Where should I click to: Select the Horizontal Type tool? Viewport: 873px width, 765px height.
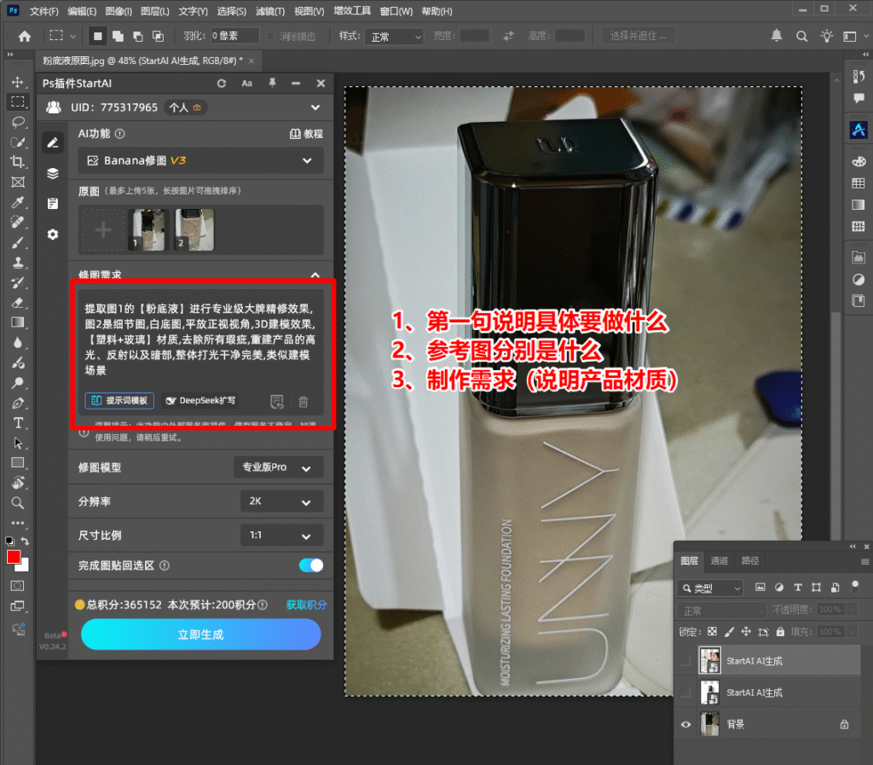tap(17, 423)
